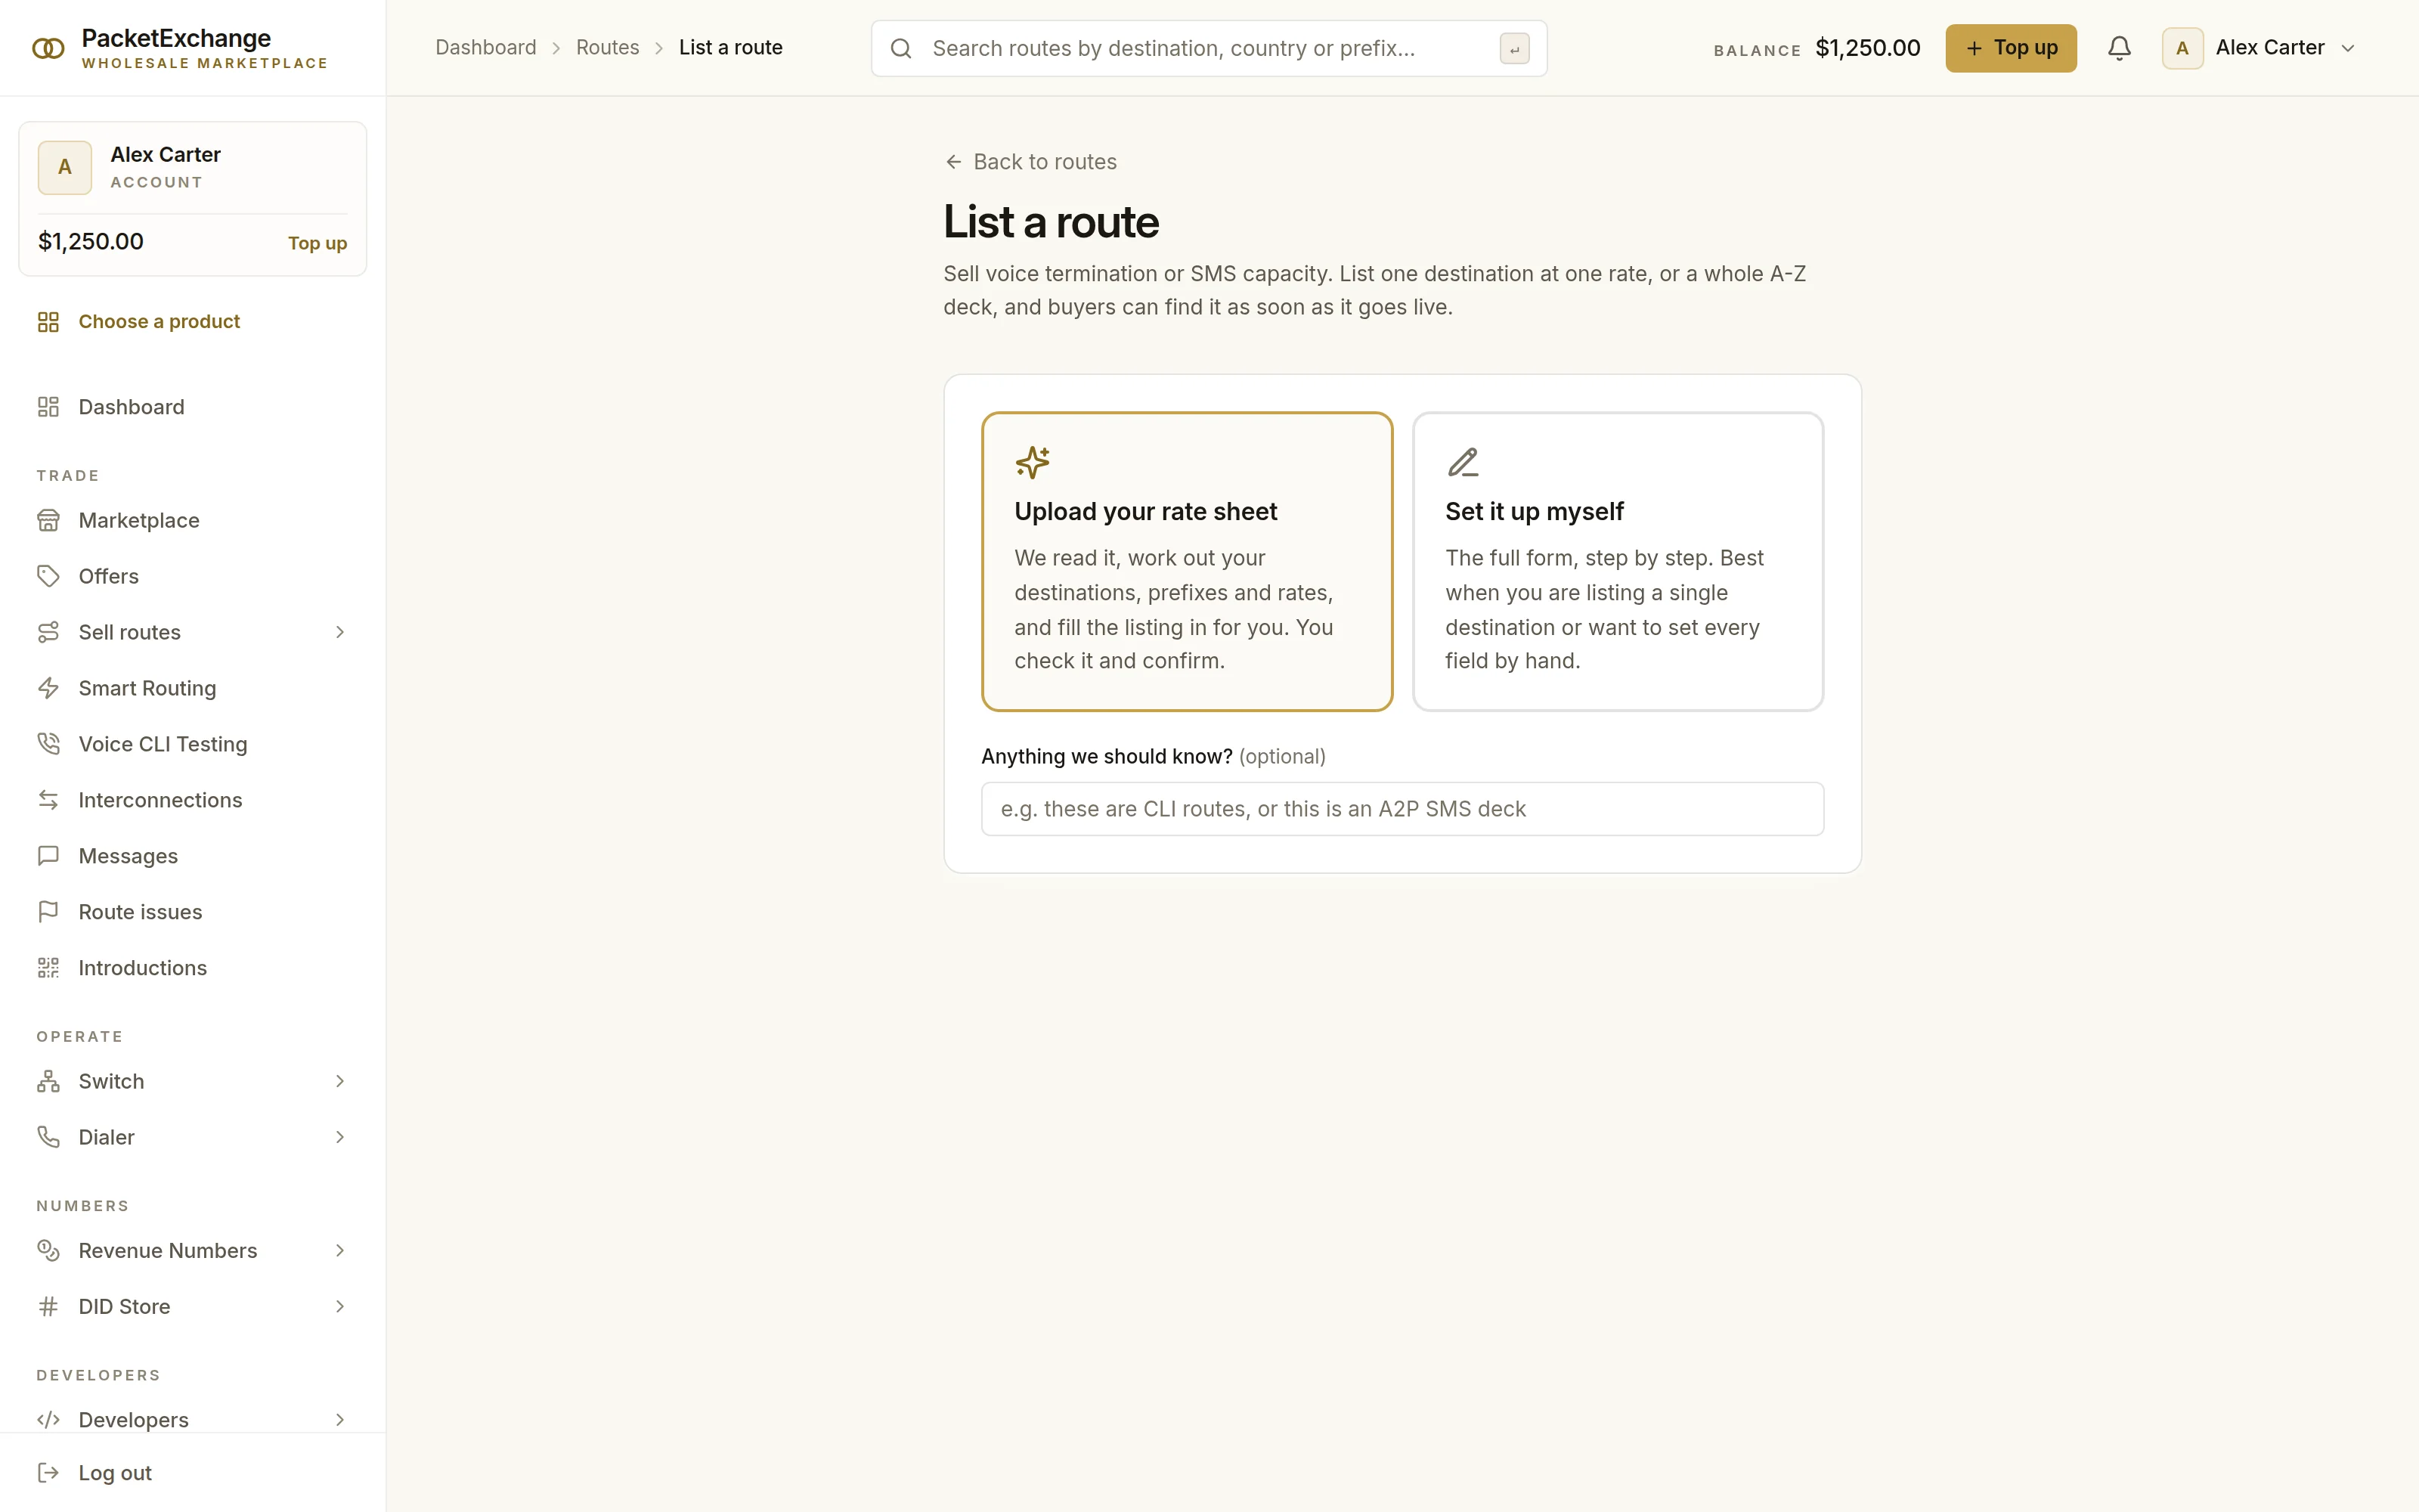Open the notifications bell
This screenshot has height=1512, width=2419.
click(x=2119, y=48)
